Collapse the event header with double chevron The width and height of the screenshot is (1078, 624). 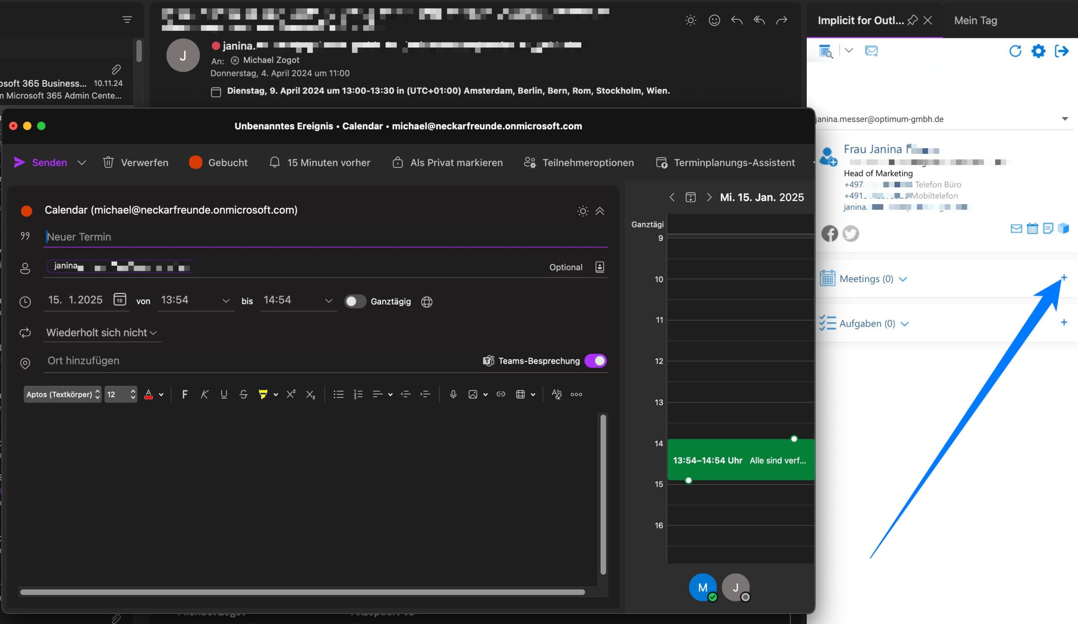[600, 211]
